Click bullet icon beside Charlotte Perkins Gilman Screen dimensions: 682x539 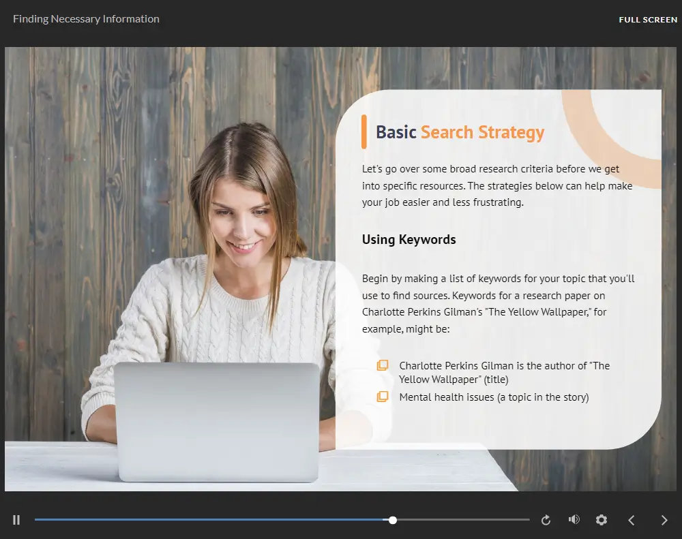click(383, 366)
